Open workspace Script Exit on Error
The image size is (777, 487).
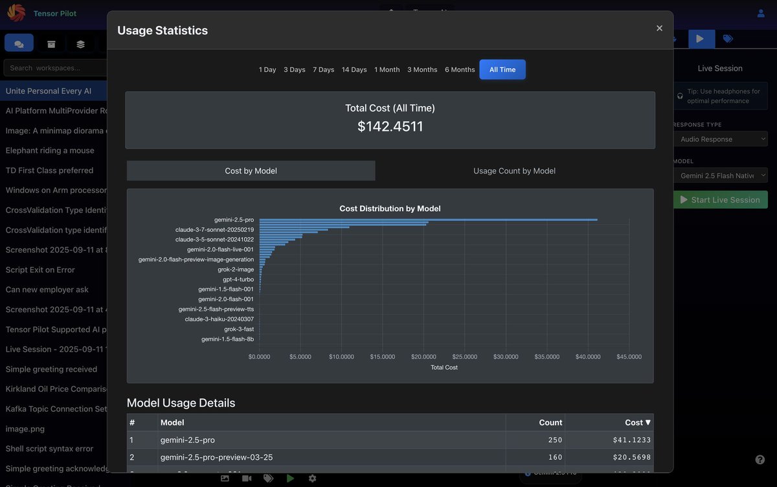pyautogui.click(x=54, y=269)
